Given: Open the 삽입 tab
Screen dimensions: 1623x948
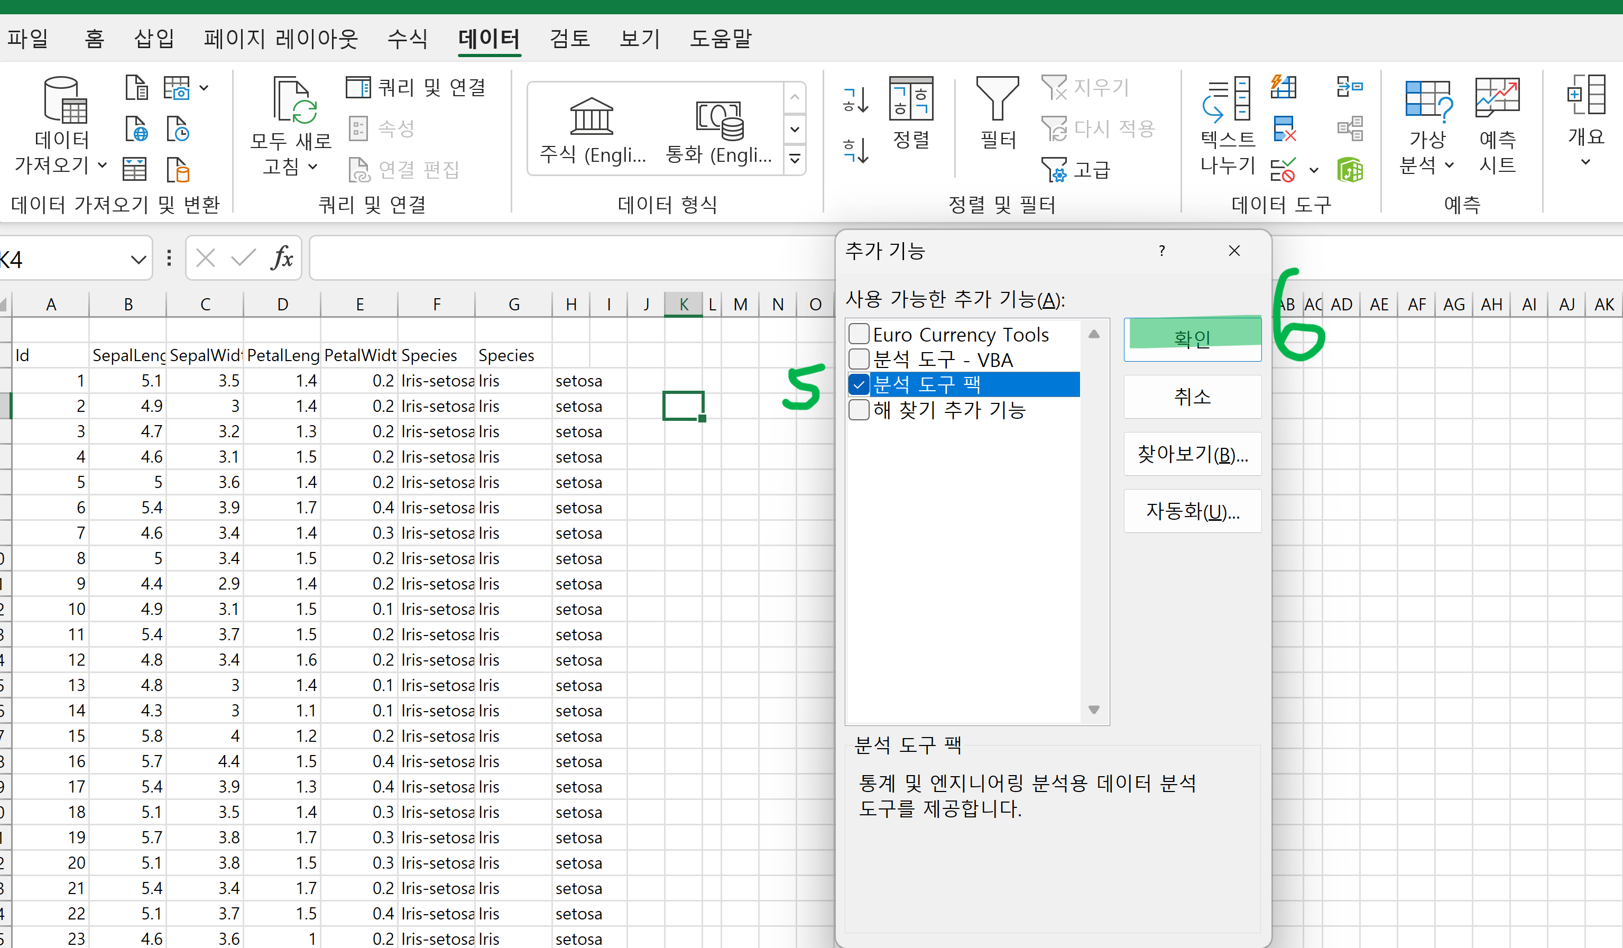Looking at the screenshot, I should (153, 39).
